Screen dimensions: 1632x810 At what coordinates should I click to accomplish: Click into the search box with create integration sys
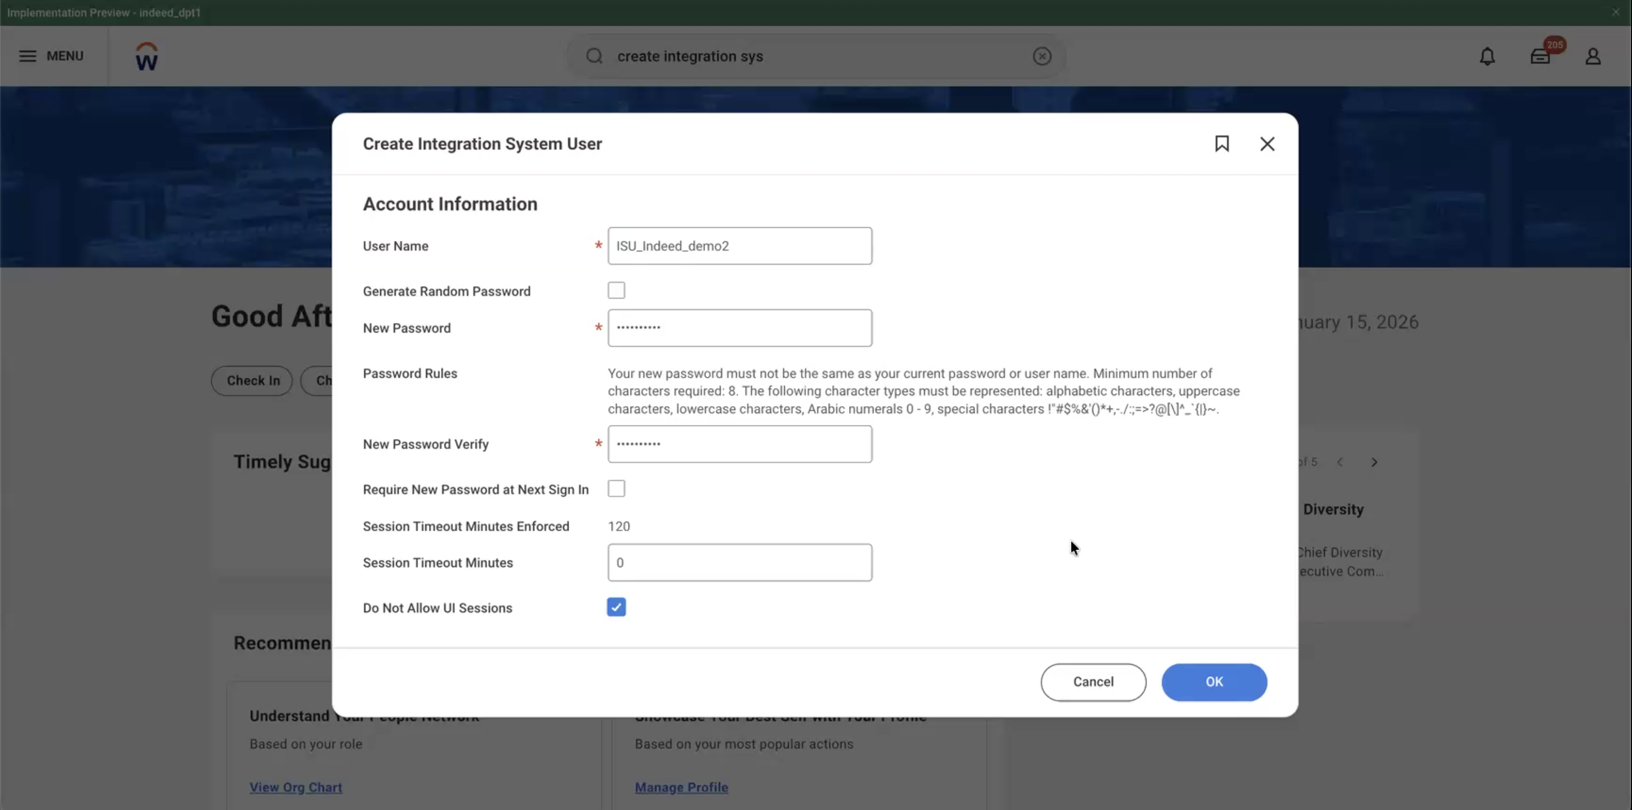pos(817,56)
